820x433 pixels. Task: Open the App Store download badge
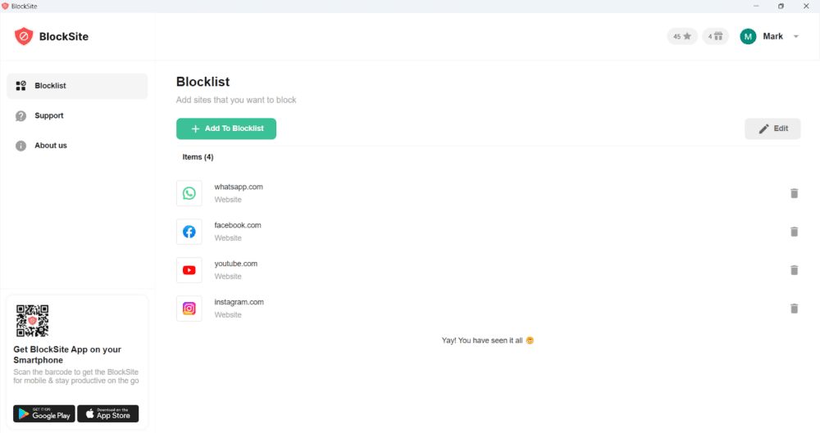pos(108,413)
